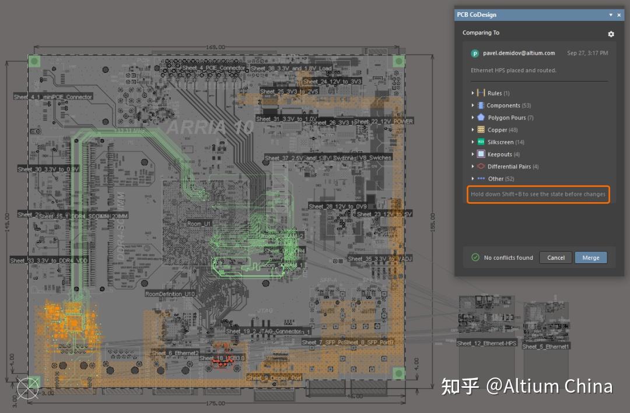Click the Components category icon
Viewport: 630px width, 413px height.
coord(480,105)
